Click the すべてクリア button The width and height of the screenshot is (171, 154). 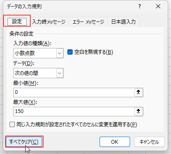(24, 142)
